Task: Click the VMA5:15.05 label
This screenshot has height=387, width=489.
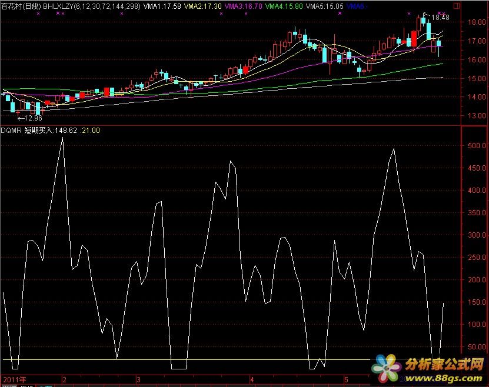Action: click(325, 6)
